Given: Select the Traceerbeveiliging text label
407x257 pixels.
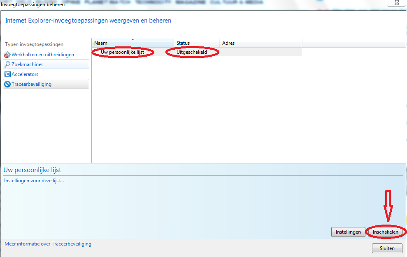Looking at the screenshot, I should pos(31,84).
